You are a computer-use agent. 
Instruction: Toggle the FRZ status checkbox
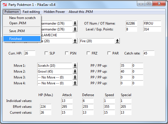point(88,53)
